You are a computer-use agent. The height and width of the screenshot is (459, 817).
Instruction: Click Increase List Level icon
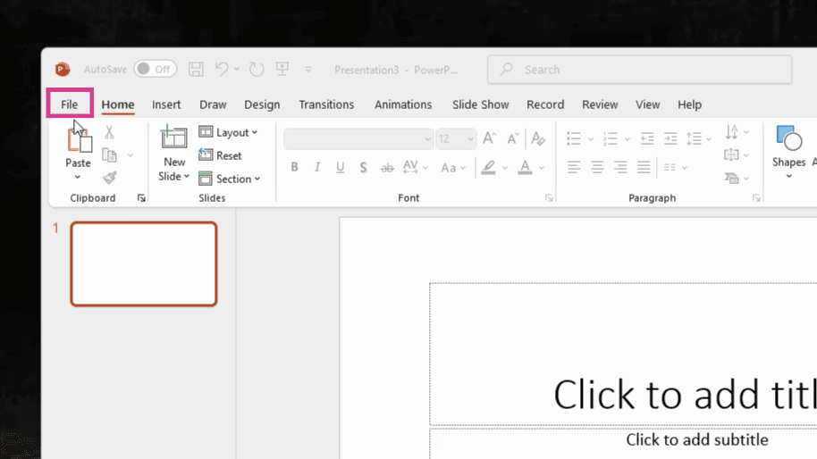click(x=670, y=138)
